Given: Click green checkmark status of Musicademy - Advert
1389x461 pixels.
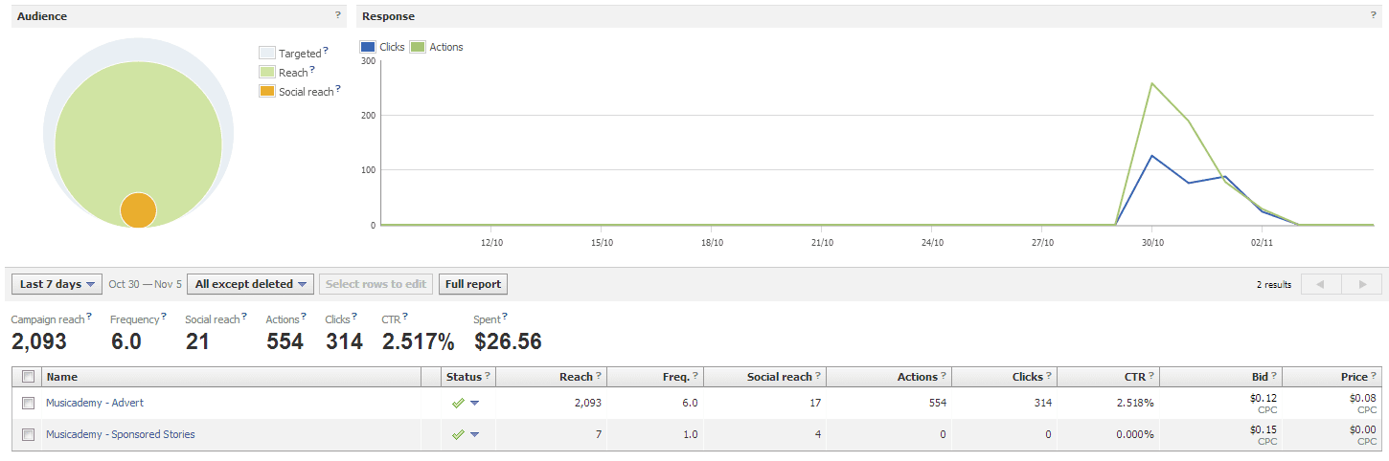Looking at the screenshot, I should point(458,403).
